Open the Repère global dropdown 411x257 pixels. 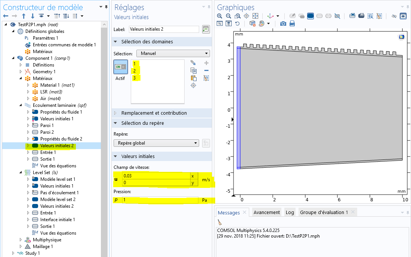tap(156, 143)
